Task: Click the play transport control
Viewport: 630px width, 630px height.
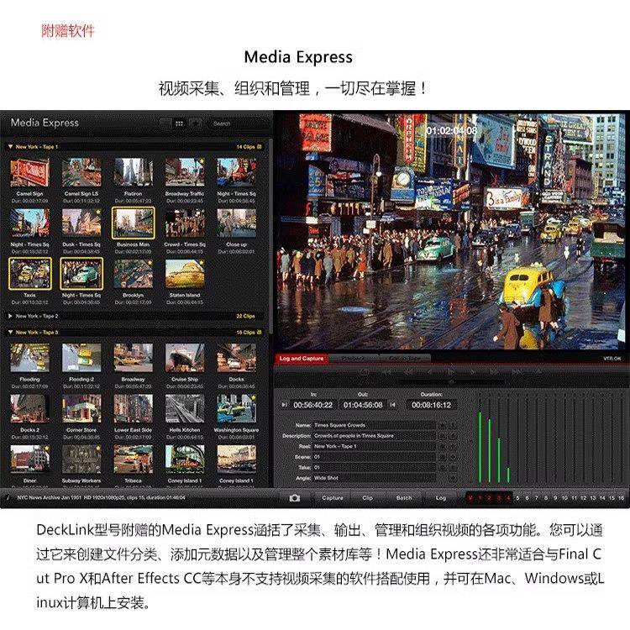Action: (450, 371)
